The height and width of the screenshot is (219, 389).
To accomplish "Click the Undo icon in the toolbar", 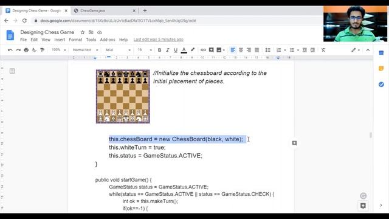I will [x=10, y=50].
